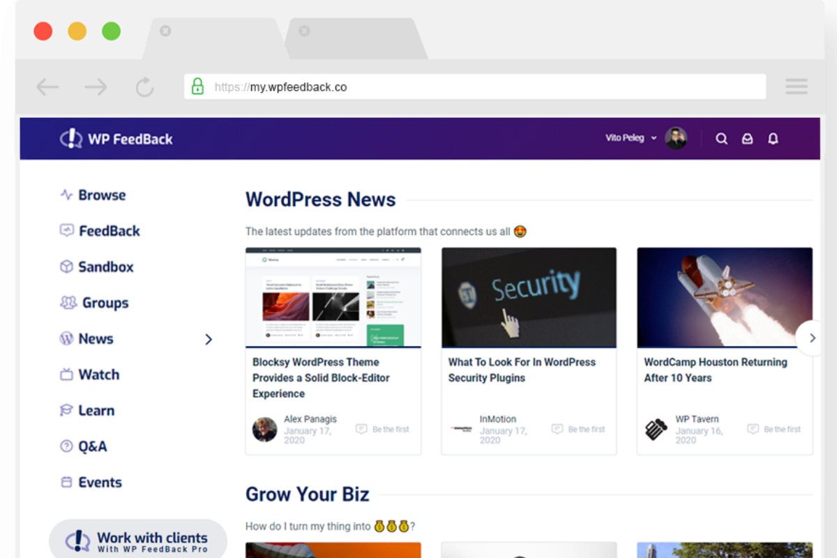Click the Q&A question mark icon
The image size is (837, 558).
coord(66,446)
